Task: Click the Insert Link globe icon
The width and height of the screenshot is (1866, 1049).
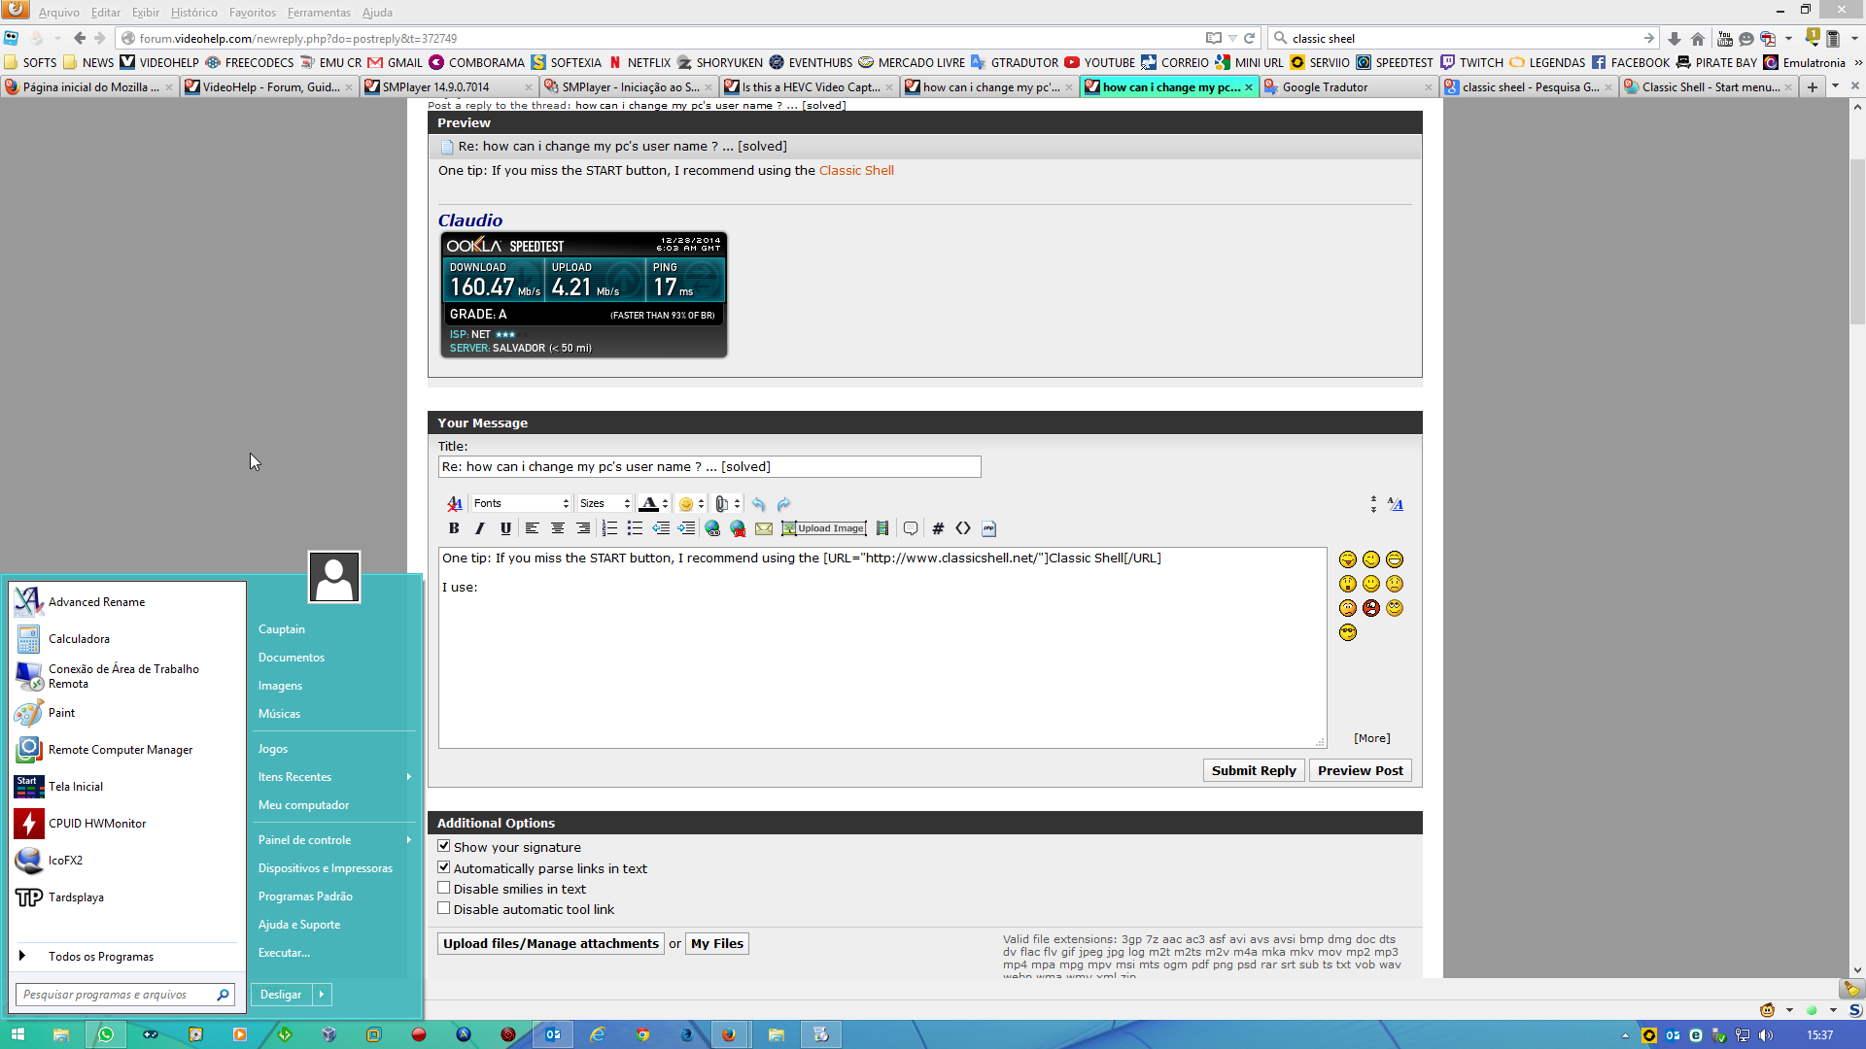Action: (712, 528)
